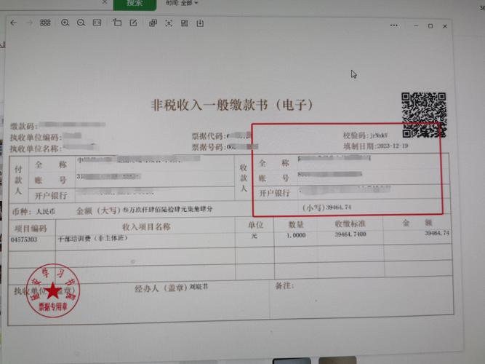The image size is (485, 364).
Task: Click the 账号 label in the 收款人 section
Action: [x=273, y=178]
